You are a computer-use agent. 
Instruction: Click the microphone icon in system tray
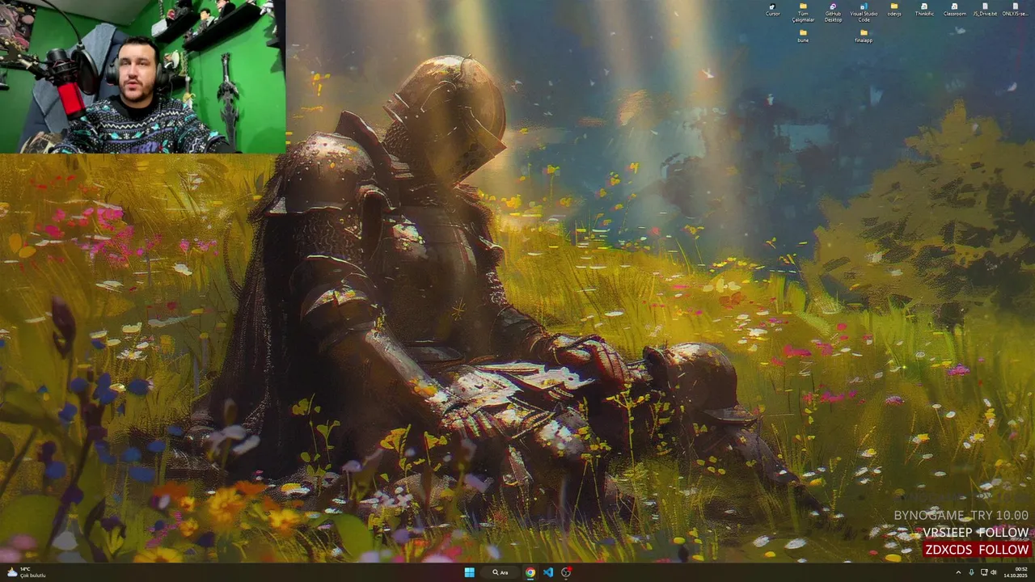[971, 572]
